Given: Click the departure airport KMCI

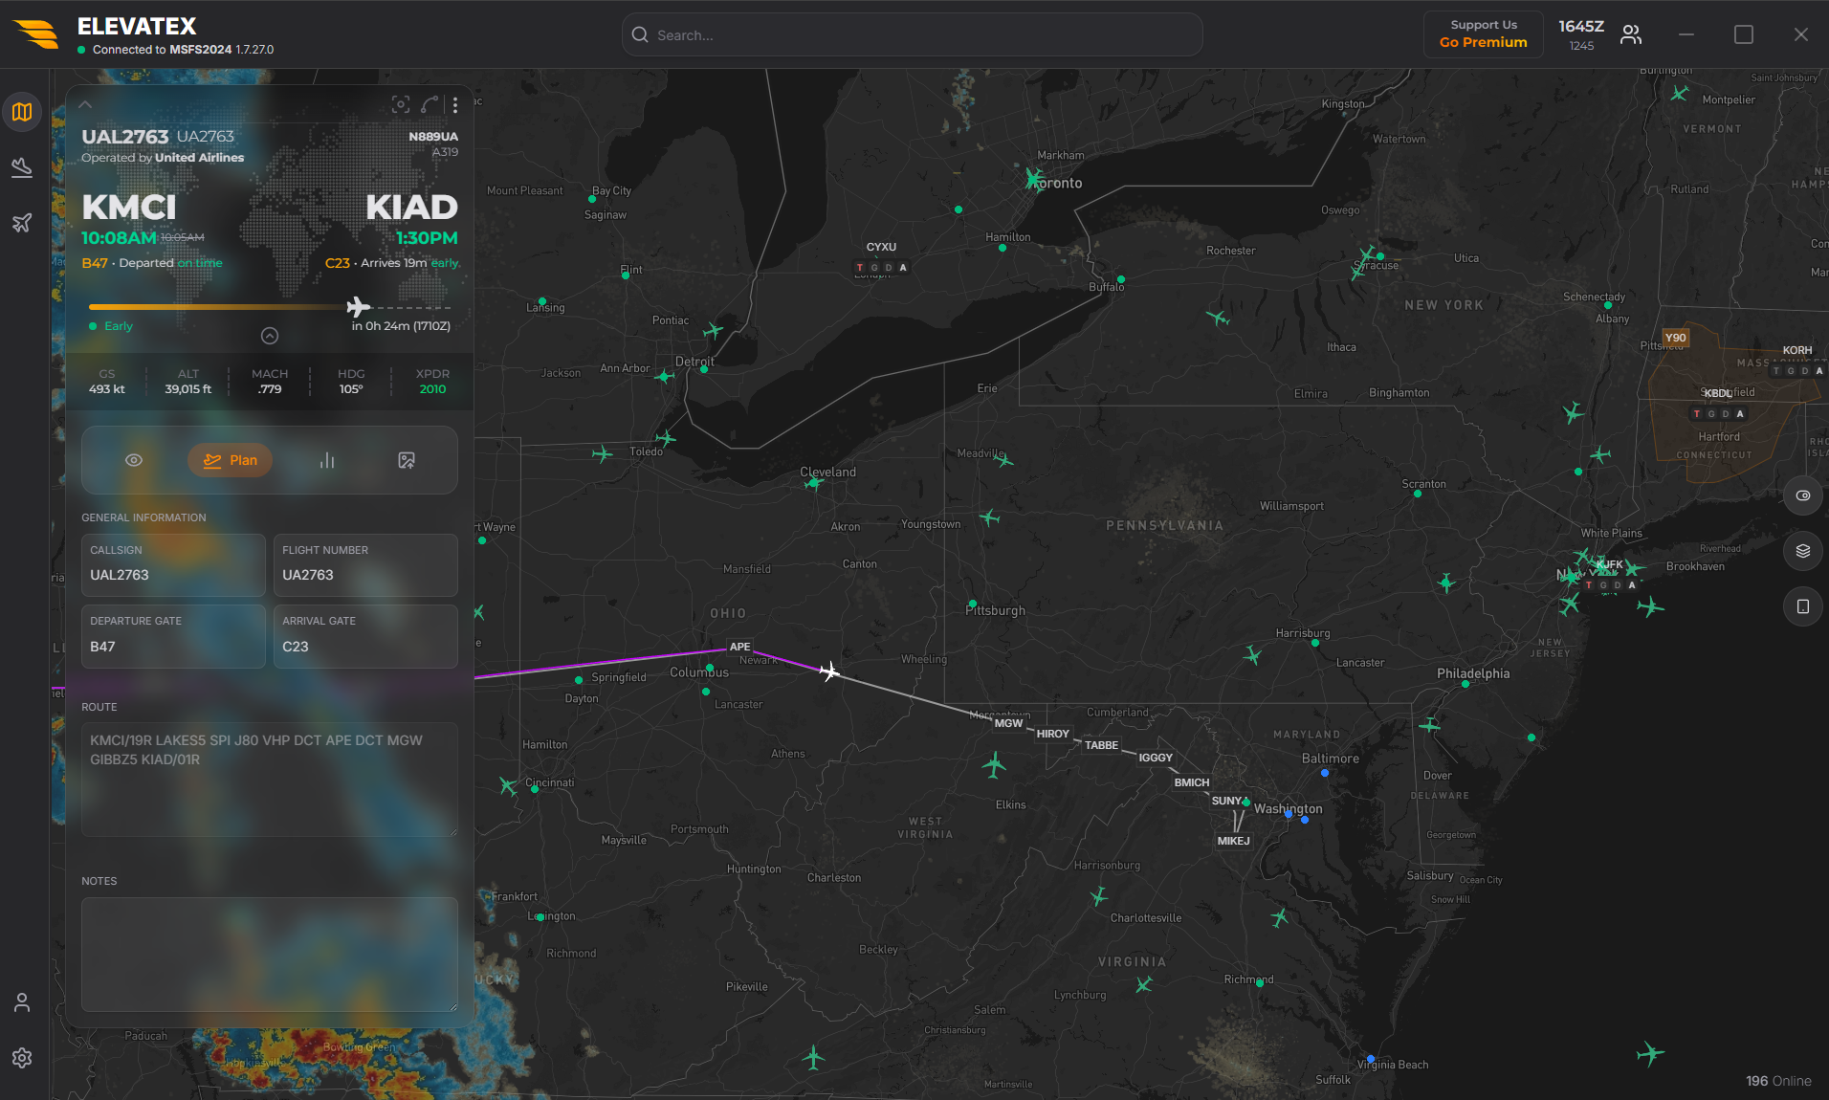Looking at the screenshot, I should coord(129,207).
